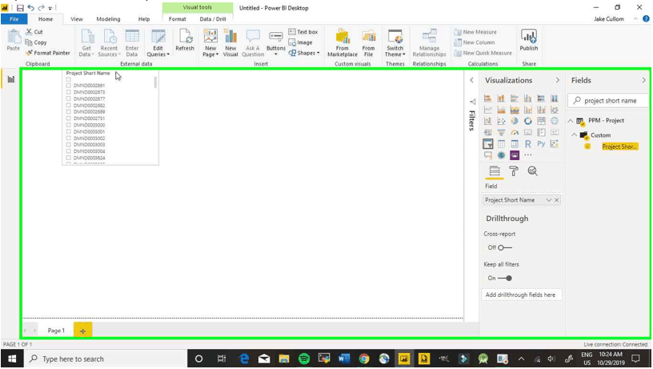Image resolution: width=653 pixels, height=369 pixels.
Task: Click the ArcGIS globe visual icon
Action: (501, 155)
